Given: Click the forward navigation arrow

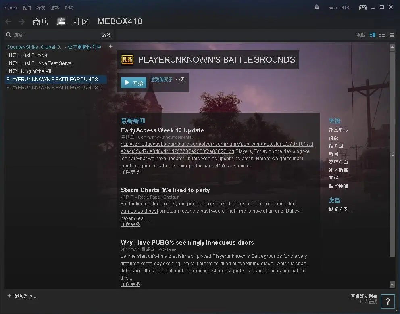Looking at the screenshot, I should (22, 22).
